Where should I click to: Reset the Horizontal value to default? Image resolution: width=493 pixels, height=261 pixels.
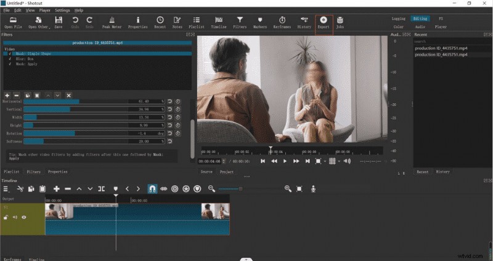point(169,101)
